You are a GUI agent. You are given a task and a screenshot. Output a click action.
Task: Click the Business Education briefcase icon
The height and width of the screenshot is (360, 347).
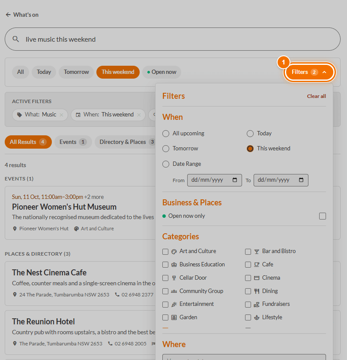point(174,265)
